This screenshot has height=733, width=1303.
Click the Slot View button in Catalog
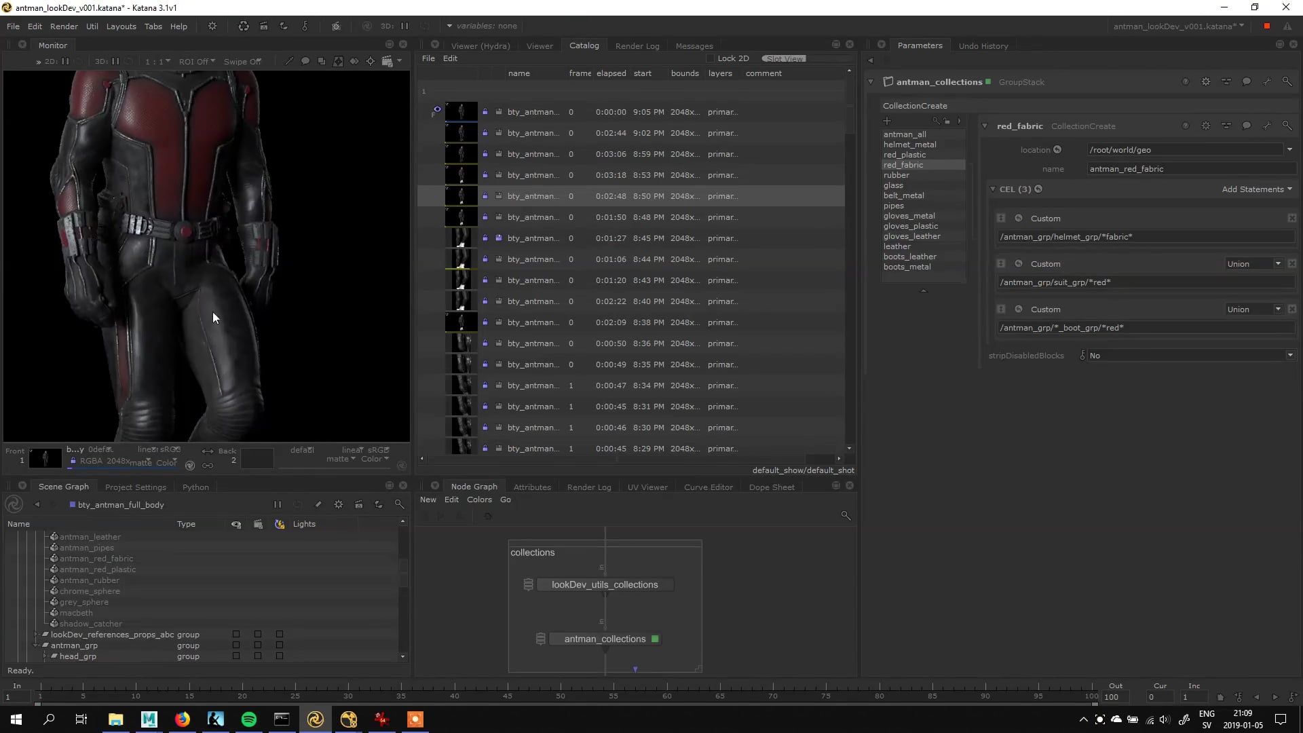[x=784, y=58]
